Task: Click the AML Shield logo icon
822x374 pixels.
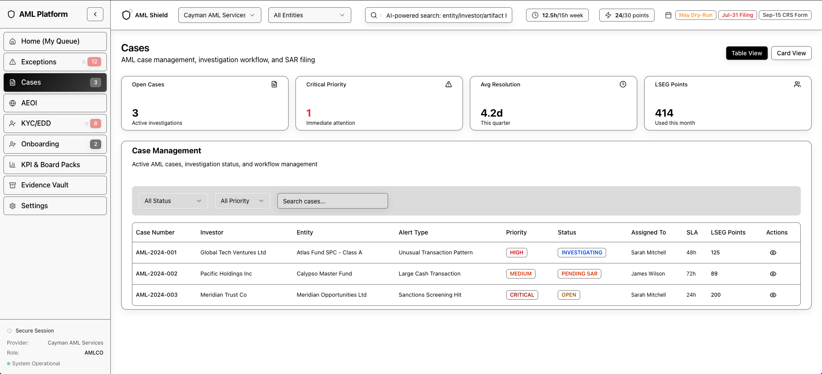Action: click(x=126, y=15)
